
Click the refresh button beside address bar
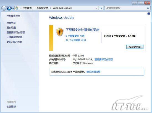pos(101,8)
